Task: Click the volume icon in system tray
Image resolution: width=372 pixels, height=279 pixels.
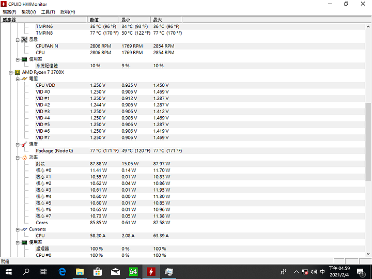Action: (314, 272)
